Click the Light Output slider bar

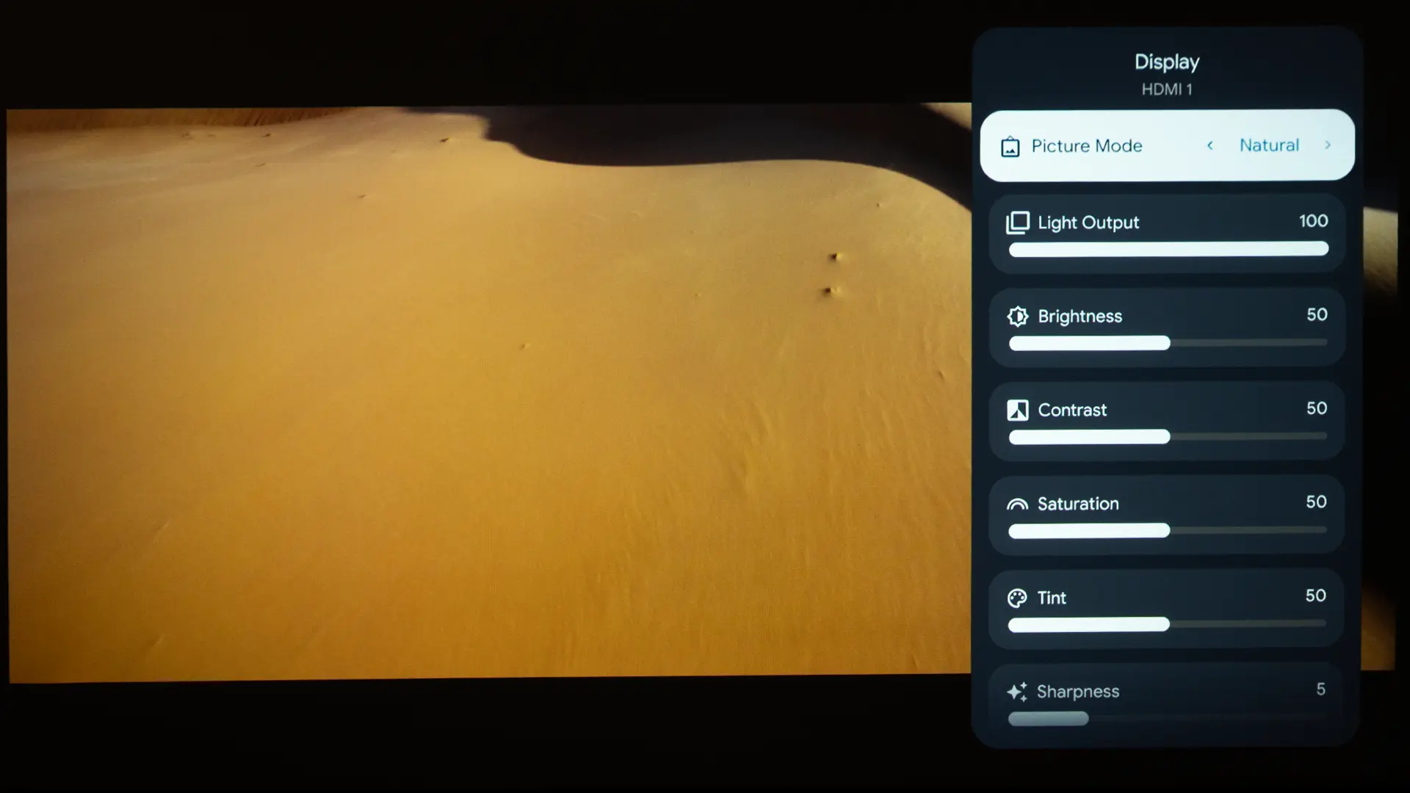pyautogui.click(x=1168, y=250)
